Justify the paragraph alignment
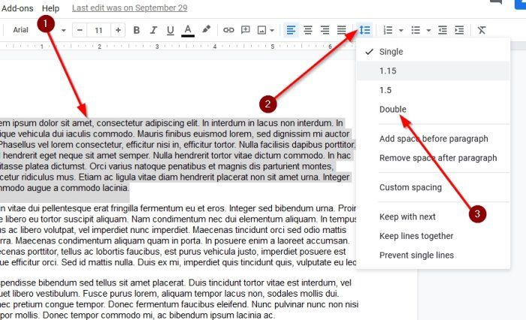The height and width of the screenshot is (320, 526). [x=342, y=30]
